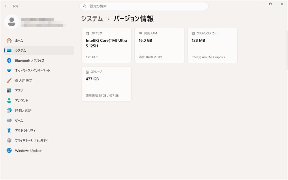The image size is (288, 180).
Task: Click the 実装 RAM memory icon
Action: click(140, 33)
